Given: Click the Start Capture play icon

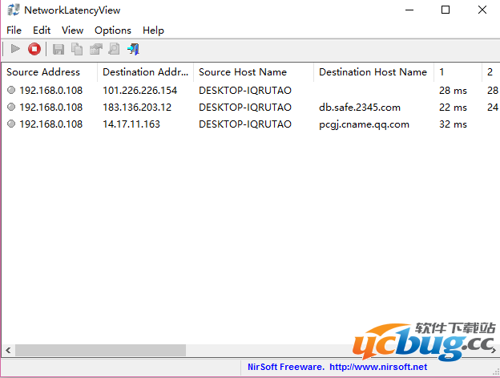Looking at the screenshot, I should tap(14, 50).
